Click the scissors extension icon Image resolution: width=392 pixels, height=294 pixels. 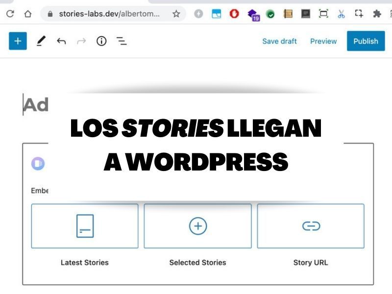(x=341, y=14)
